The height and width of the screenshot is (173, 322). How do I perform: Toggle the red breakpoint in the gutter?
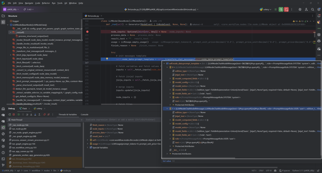[87, 32]
